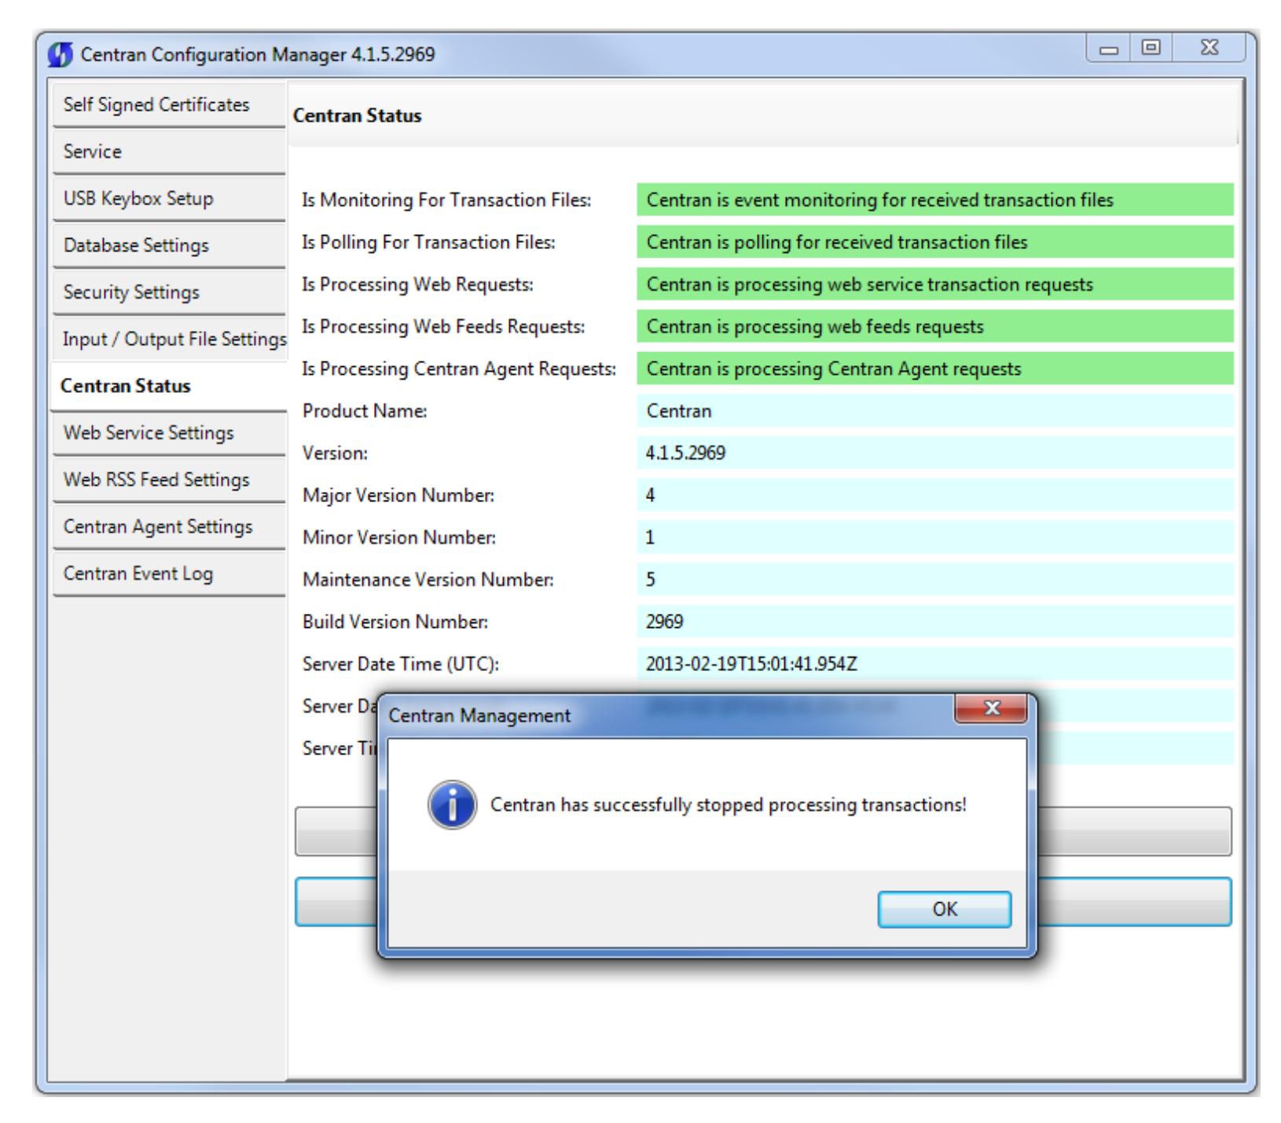Screen dimensions: 1281x1123
Task: Click the 'Minor Version Number:' label
Action: coord(399,538)
